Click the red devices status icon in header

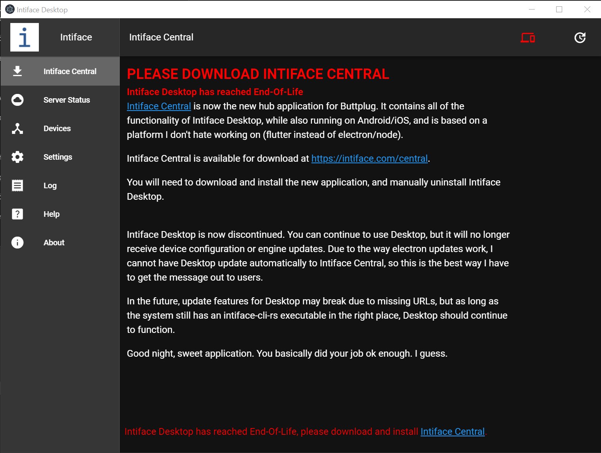coord(528,38)
